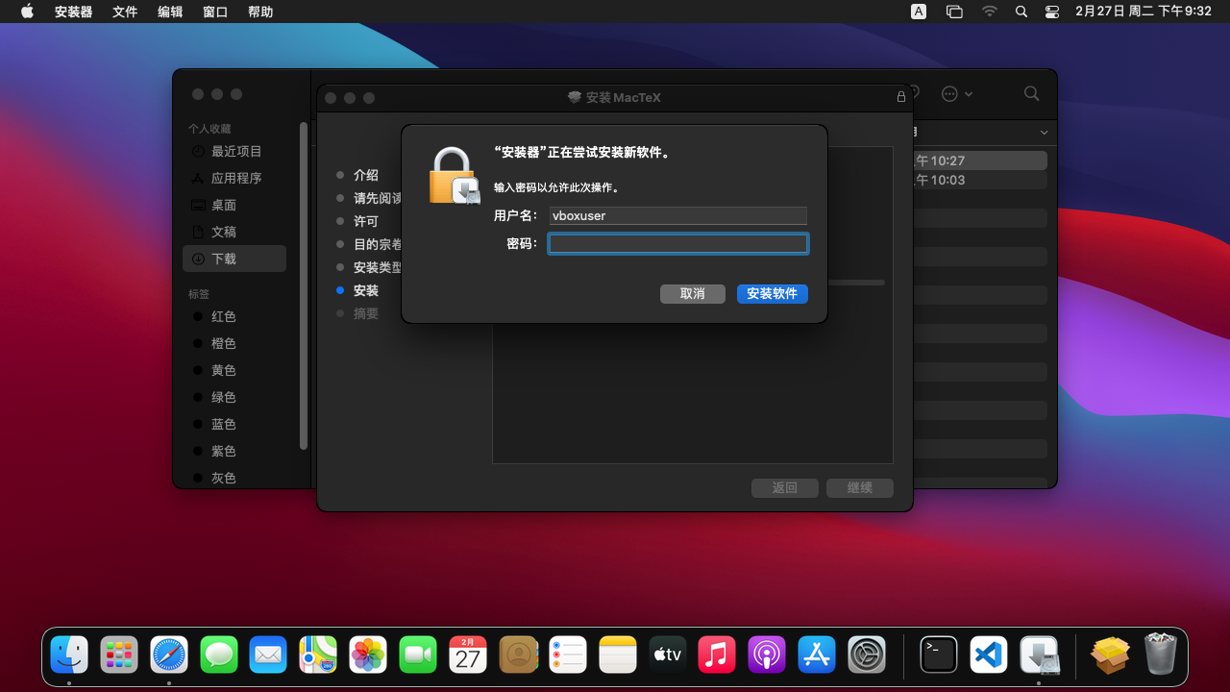Image resolution: width=1230 pixels, height=692 pixels.
Task: Open the 文件 menu
Action: point(125,12)
